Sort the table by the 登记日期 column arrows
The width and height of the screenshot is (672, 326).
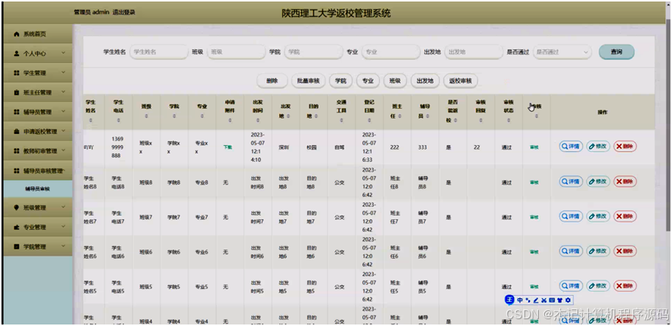coord(369,121)
